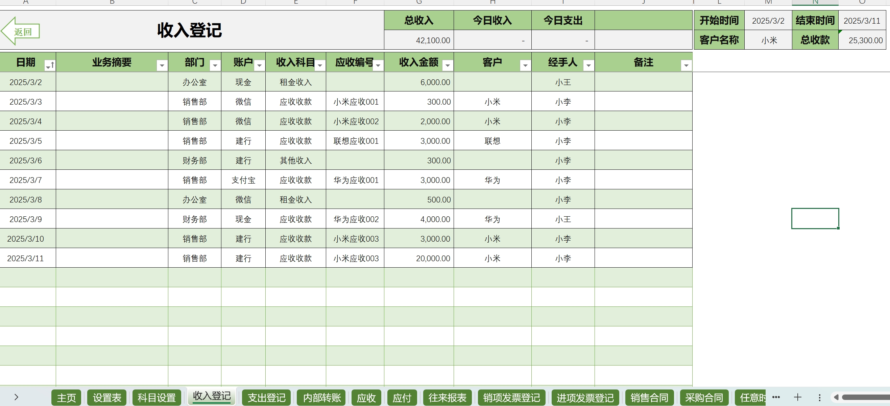The height and width of the screenshot is (406, 890).
Task: Select the 收入登记 sheet tab
Action: (212, 396)
